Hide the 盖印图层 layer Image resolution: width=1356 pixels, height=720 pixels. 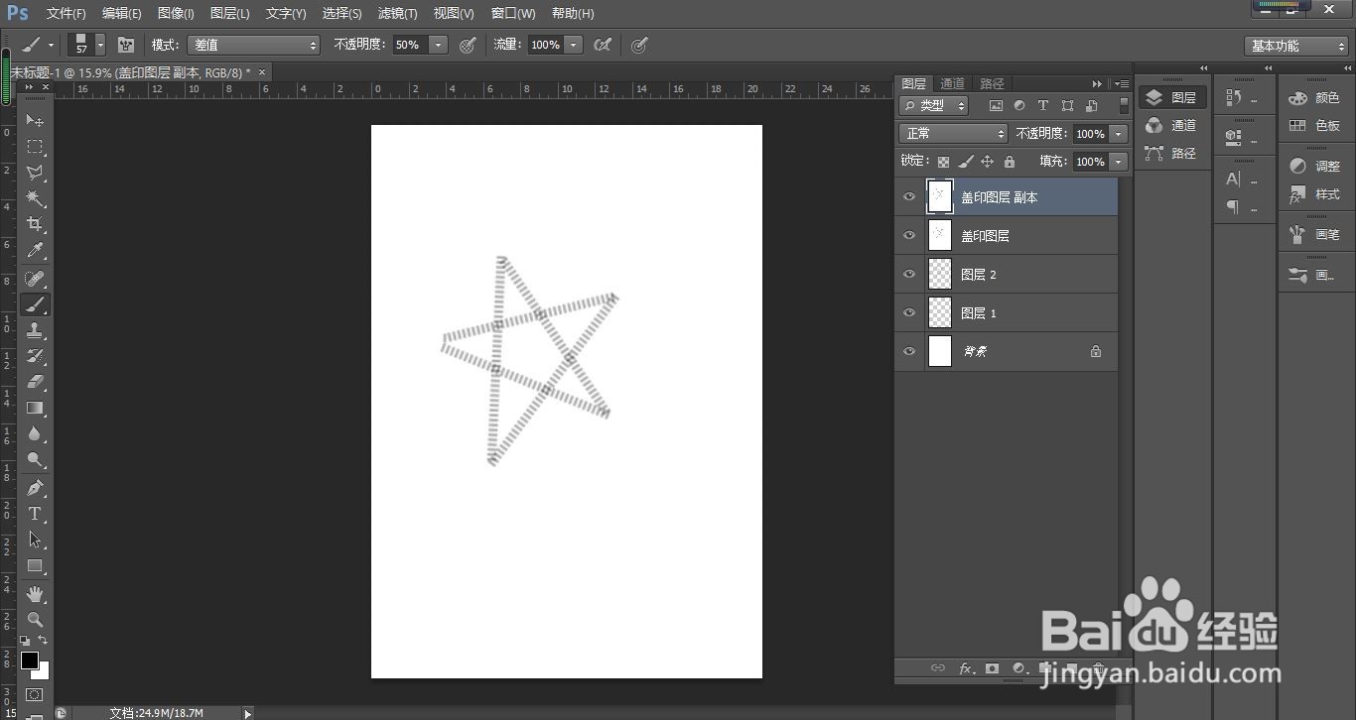(908, 235)
